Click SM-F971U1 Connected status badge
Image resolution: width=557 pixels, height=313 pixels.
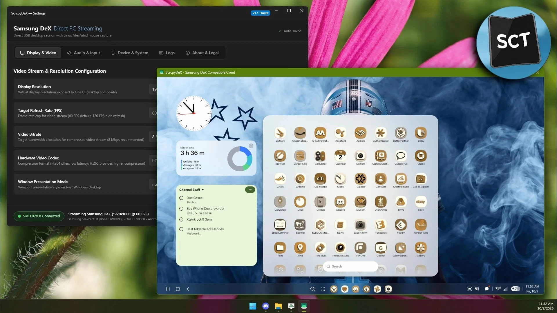coord(39,216)
